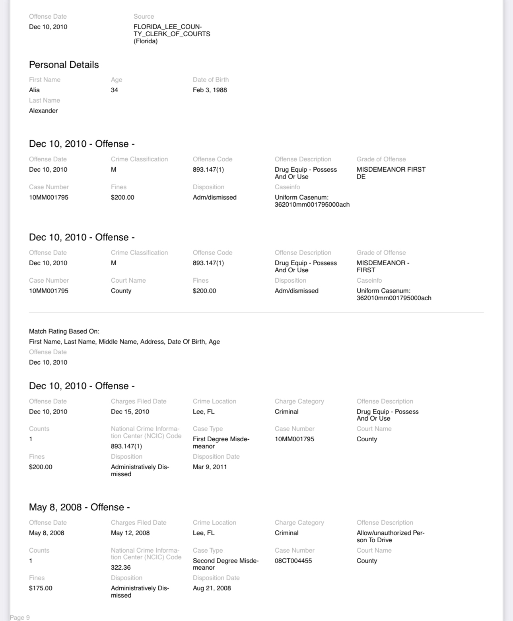This screenshot has height=621, width=513.
Task: Select the FLORIDA_LEE_COUNTY_CLERK_OF_COURTS source value
Action: (171, 34)
